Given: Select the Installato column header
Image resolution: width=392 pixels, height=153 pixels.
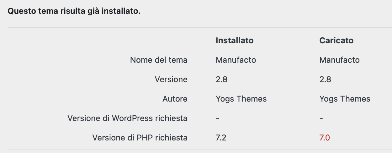Looking at the screenshot, I should point(235,40).
